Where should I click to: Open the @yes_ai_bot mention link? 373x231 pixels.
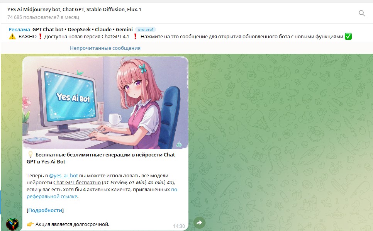[x=63, y=176]
